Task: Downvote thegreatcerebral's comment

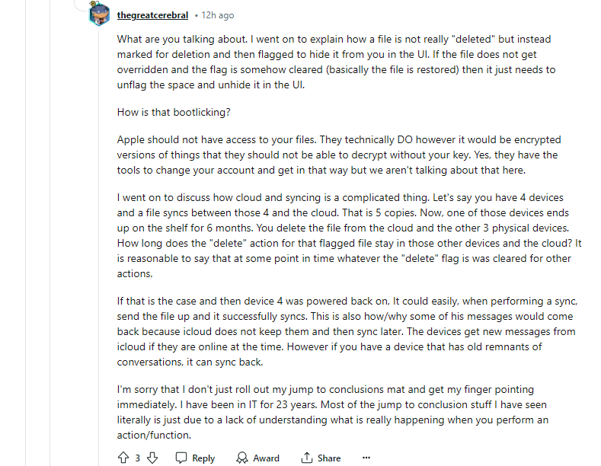Action: tap(152, 458)
